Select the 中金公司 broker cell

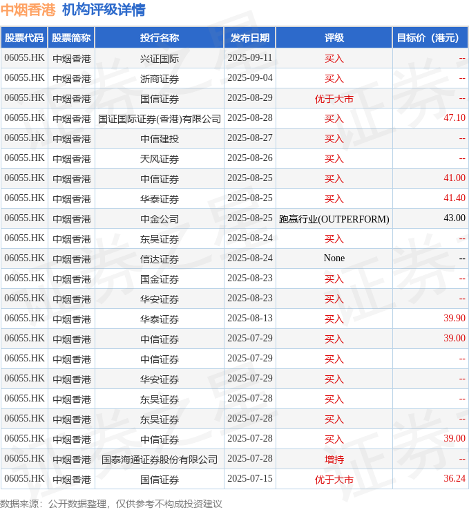(x=160, y=219)
